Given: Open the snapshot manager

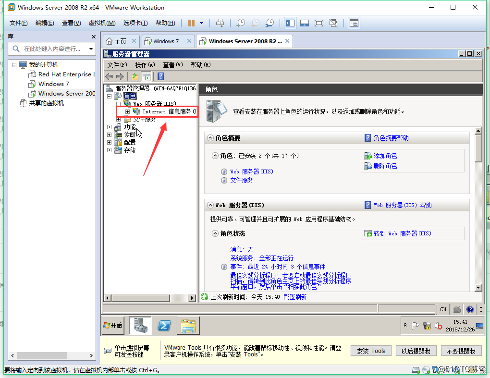Looking at the screenshot, I should [x=269, y=23].
